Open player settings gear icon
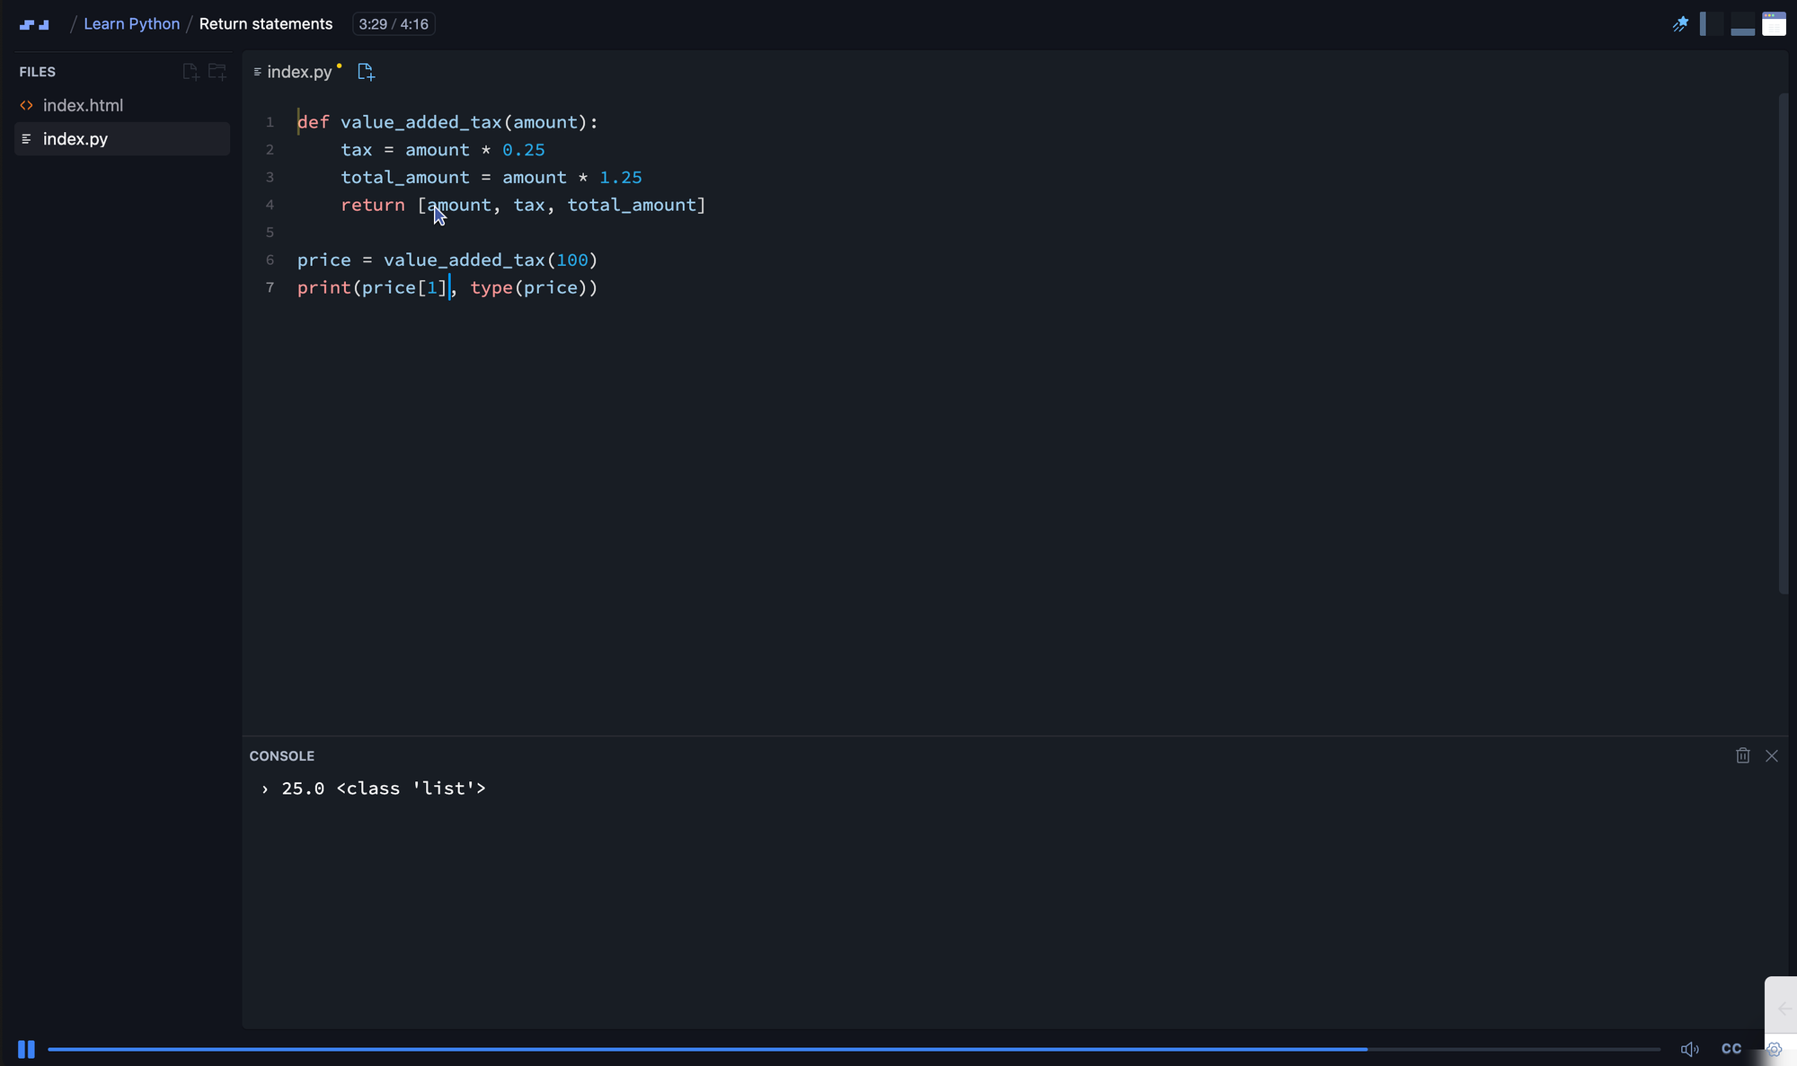Image resolution: width=1797 pixels, height=1066 pixels. pos(1774,1049)
